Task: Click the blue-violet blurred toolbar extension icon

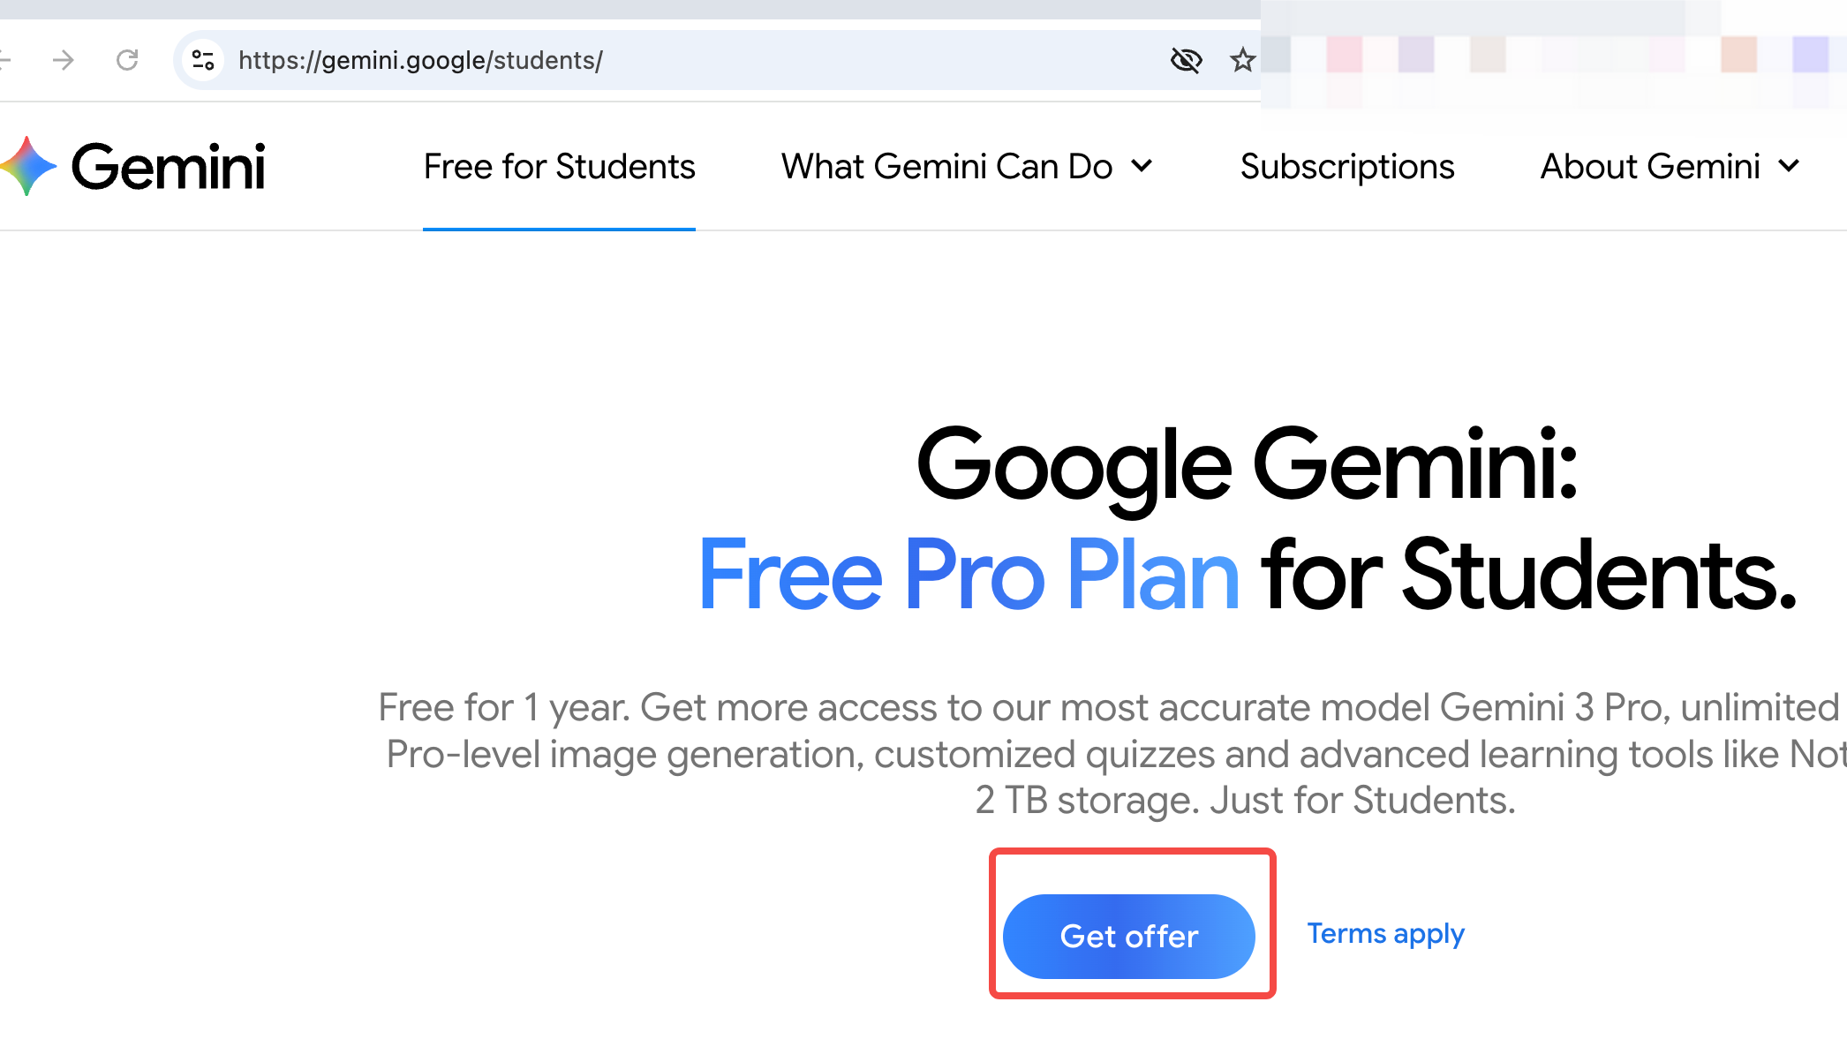Action: point(1810,55)
